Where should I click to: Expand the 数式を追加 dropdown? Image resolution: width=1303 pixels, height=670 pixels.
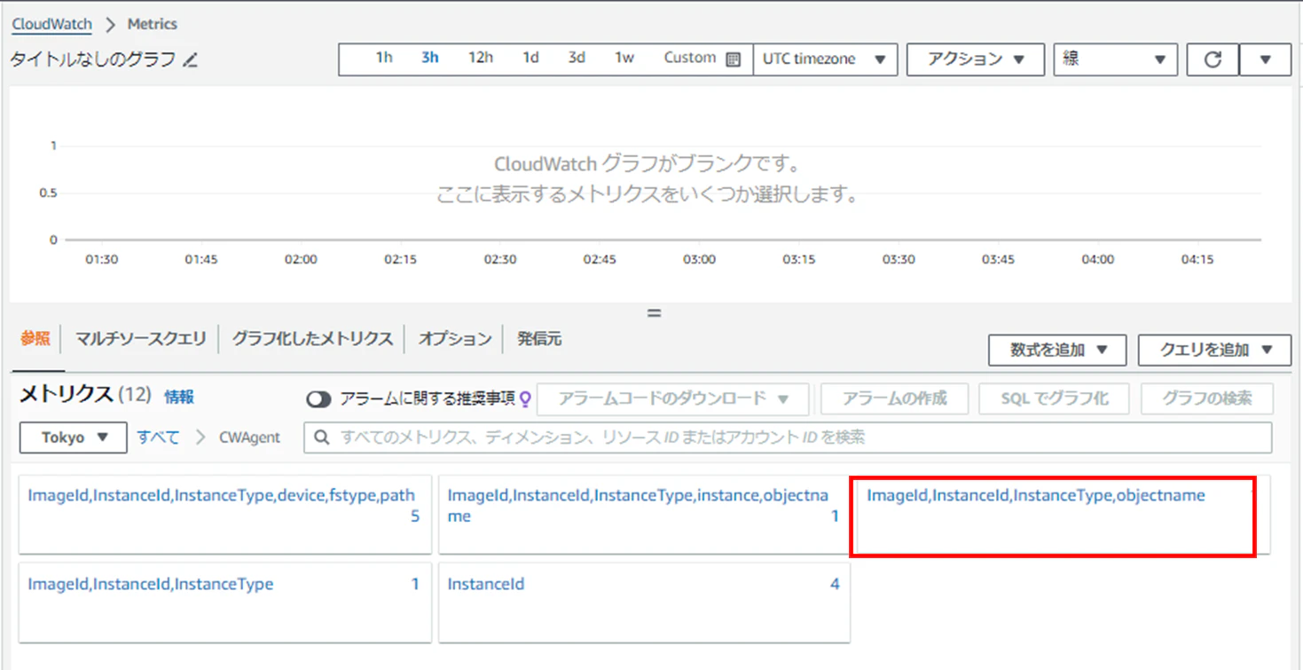pos(1057,350)
